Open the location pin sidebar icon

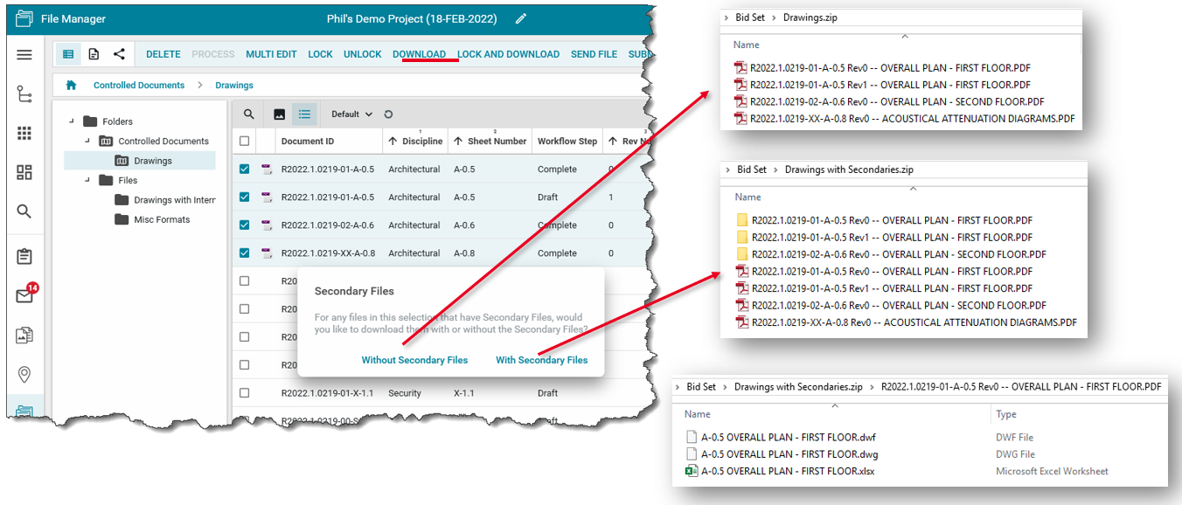coord(24,375)
